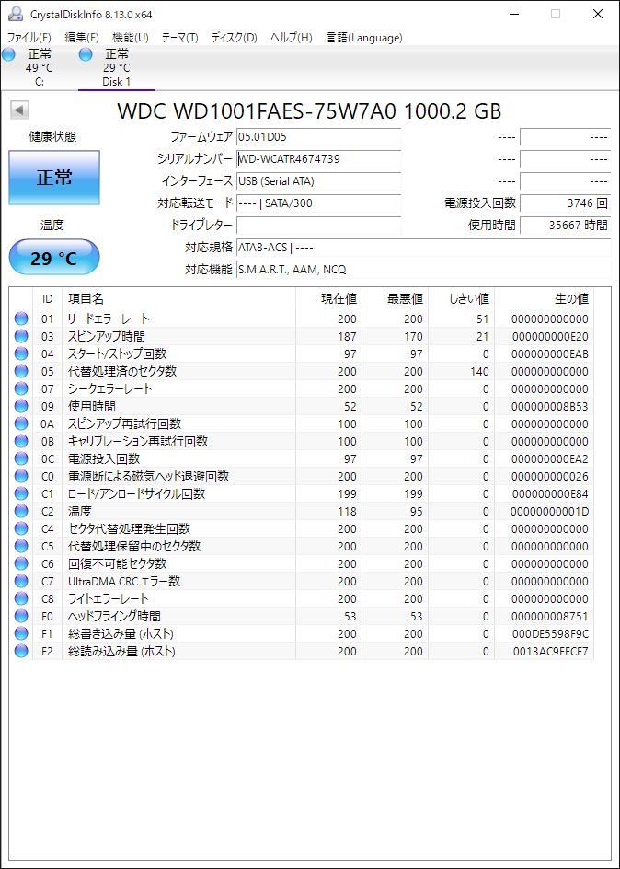The height and width of the screenshot is (869, 620).
Task: Click the 生の値 column header
Action: click(x=545, y=298)
